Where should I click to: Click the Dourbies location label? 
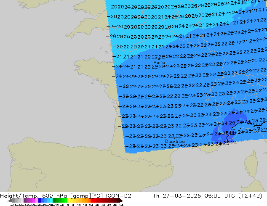pos(175,141)
